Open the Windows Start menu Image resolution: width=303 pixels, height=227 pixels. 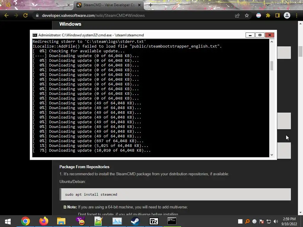click(x=8, y=221)
